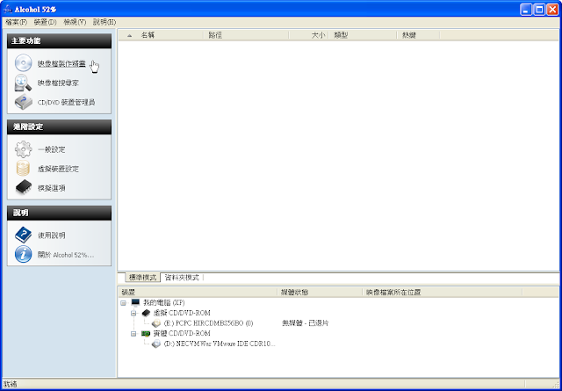
Task: Click the Alcohol 52% title bar app icon
Action: 8,10
